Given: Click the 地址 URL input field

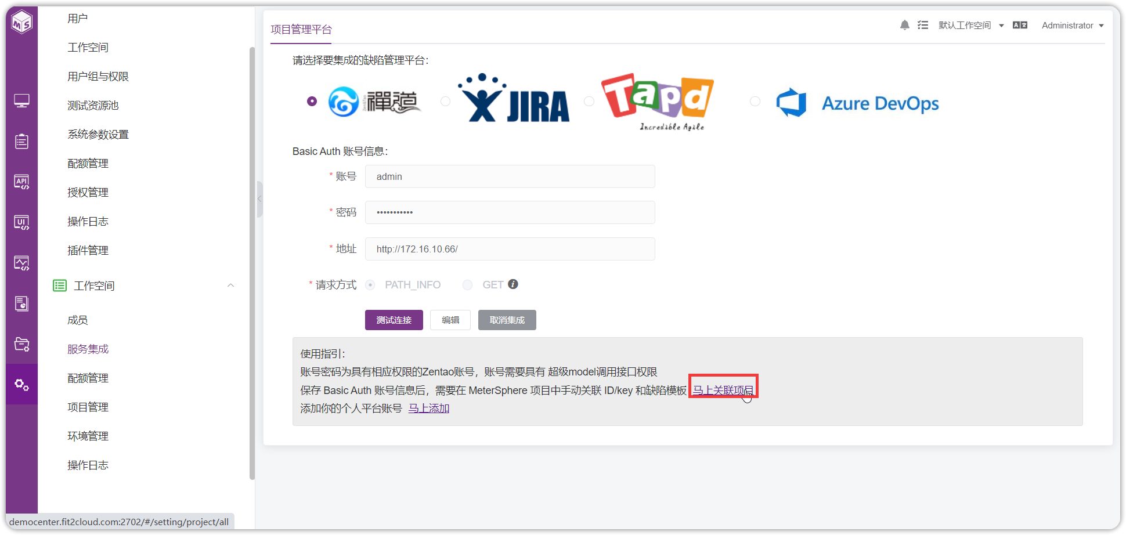Looking at the screenshot, I should (x=510, y=249).
